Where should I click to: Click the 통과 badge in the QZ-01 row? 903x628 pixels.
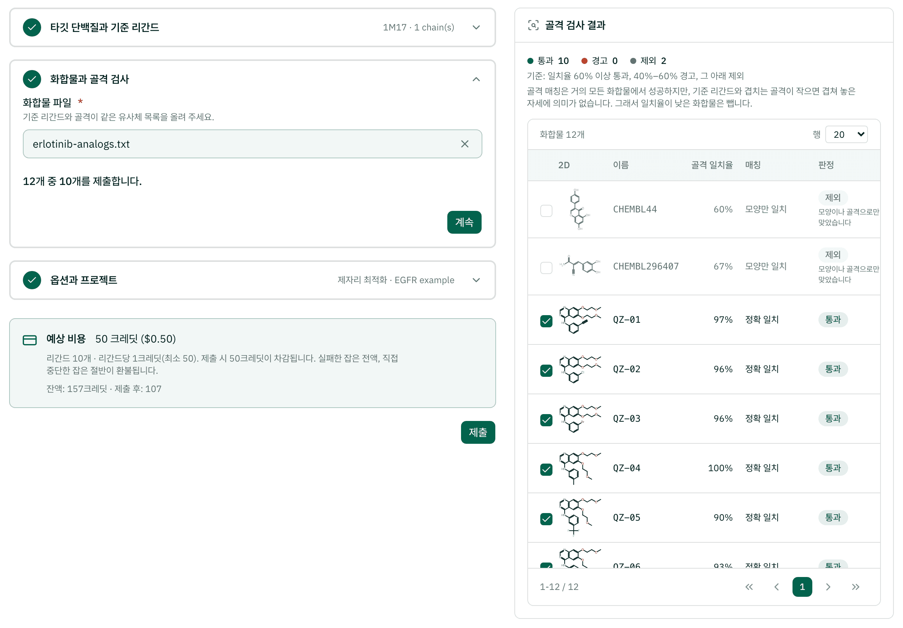click(833, 319)
